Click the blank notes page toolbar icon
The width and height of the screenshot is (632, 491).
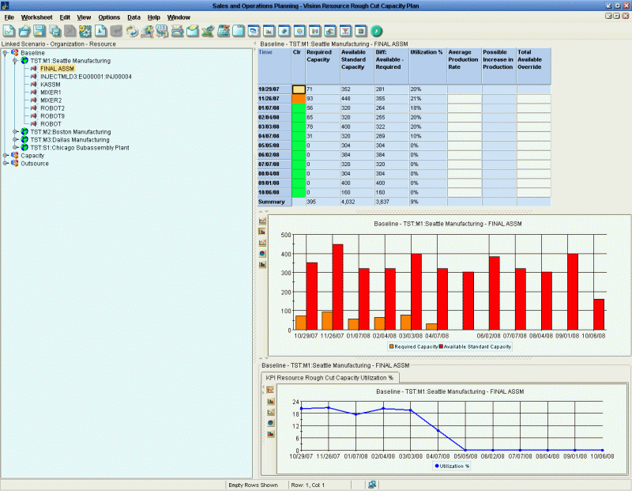(x=239, y=31)
